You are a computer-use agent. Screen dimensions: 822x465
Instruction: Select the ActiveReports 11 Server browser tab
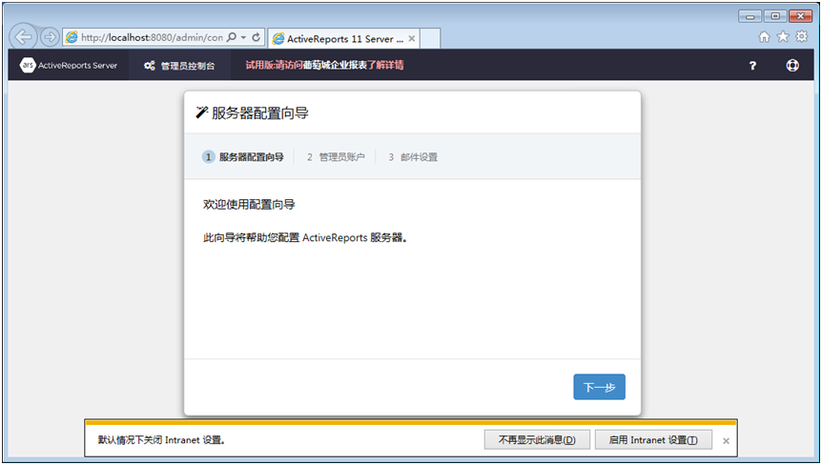pyautogui.click(x=338, y=39)
